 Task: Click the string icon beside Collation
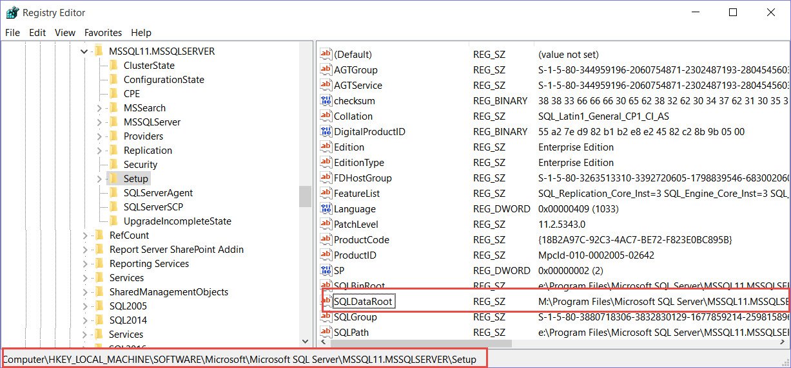326,116
